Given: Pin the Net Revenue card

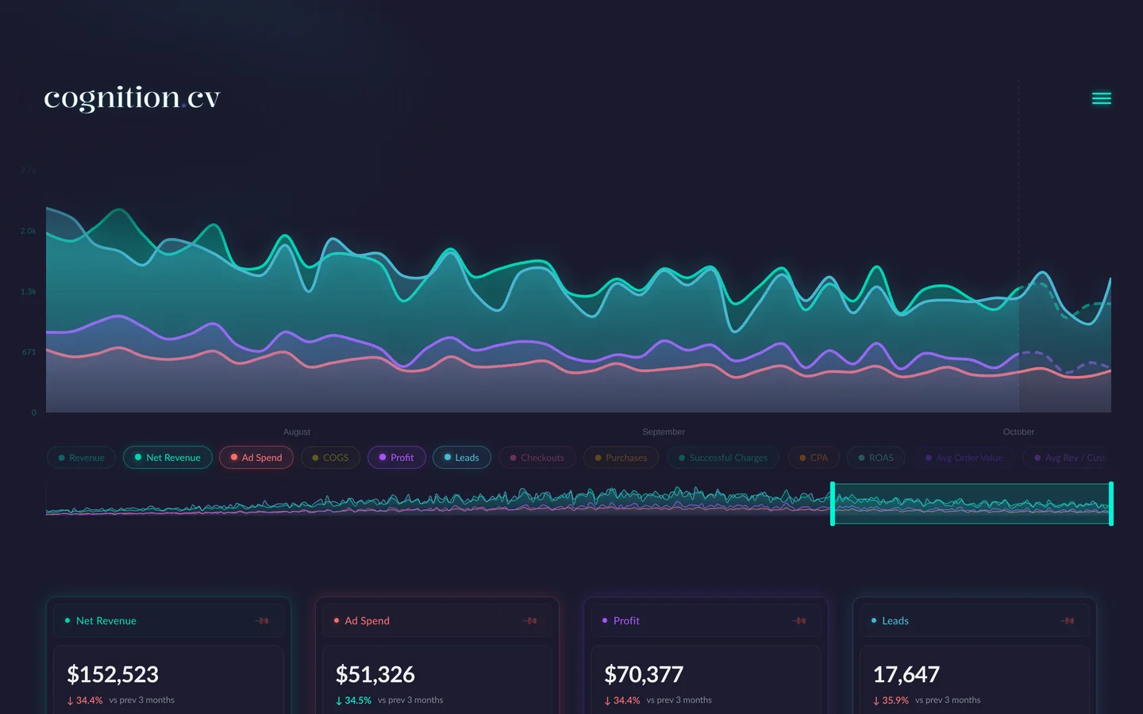Looking at the screenshot, I should 263,621.
